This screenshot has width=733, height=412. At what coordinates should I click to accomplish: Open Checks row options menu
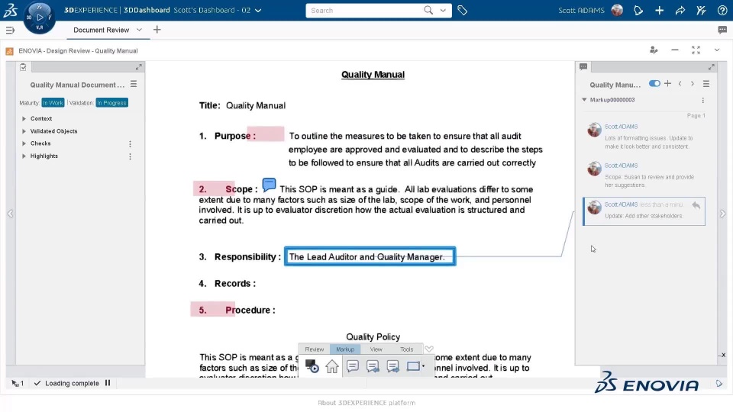point(130,144)
